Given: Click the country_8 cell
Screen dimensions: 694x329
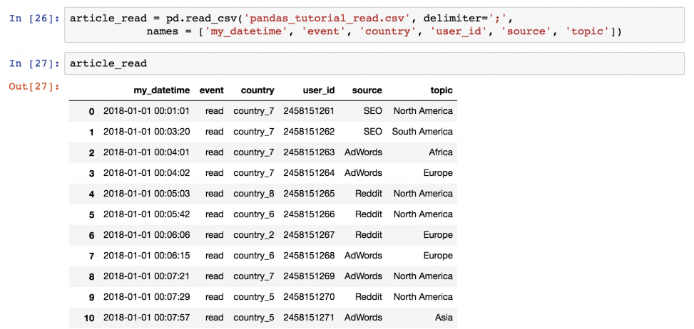Looking at the screenshot, I should pos(253,194).
